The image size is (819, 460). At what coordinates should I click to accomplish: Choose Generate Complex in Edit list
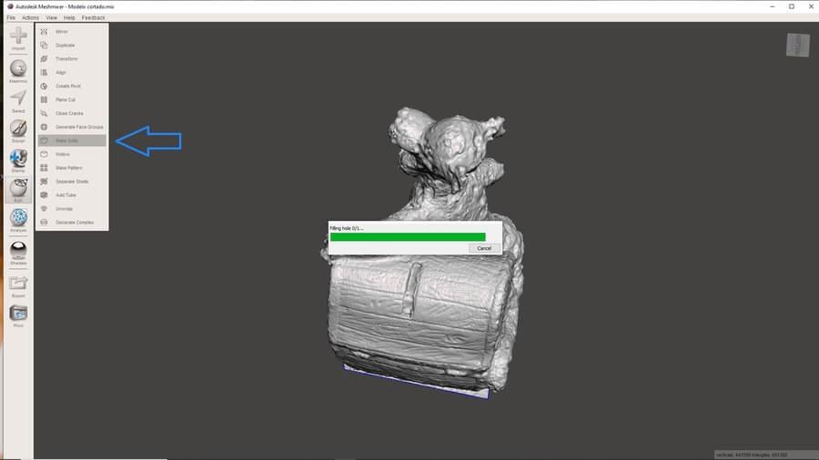pos(72,222)
